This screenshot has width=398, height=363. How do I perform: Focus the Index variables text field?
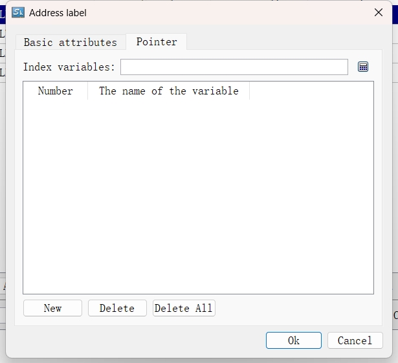pos(234,67)
